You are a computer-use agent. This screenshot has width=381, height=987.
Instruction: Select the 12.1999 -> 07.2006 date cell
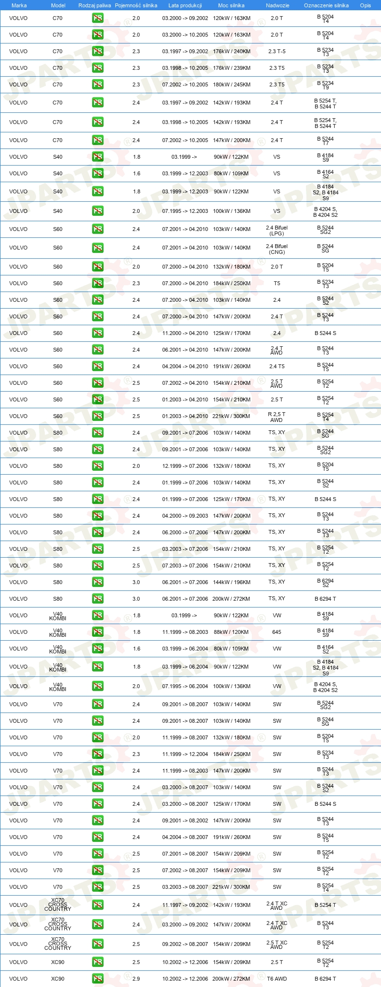185,466
